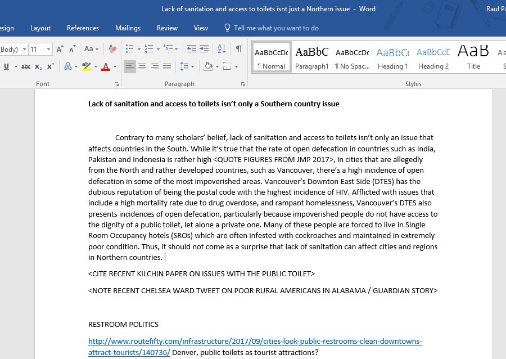
Task: Apply yellow text highlight color
Action: click(x=86, y=66)
